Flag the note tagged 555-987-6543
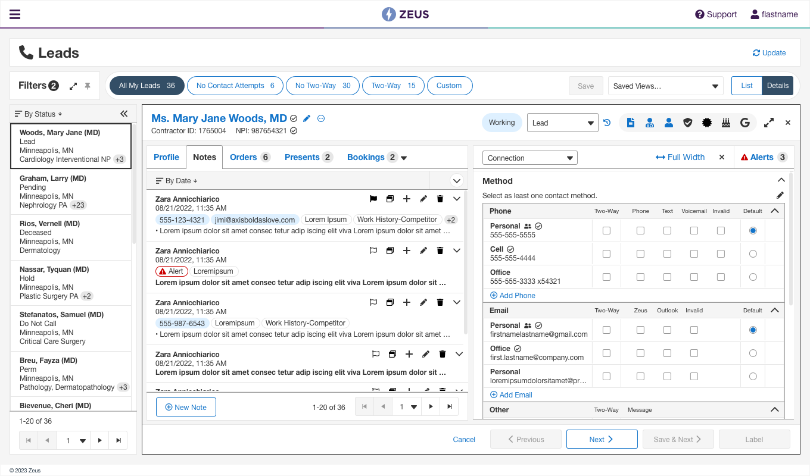Image resolution: width=810 pixels, height=476 pixels. tap(373, 302)
